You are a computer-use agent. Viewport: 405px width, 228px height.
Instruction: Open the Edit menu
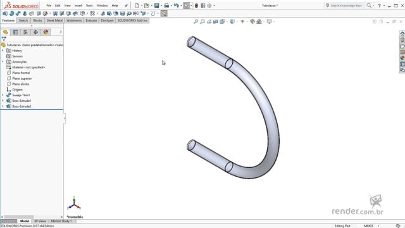(58, 6)
